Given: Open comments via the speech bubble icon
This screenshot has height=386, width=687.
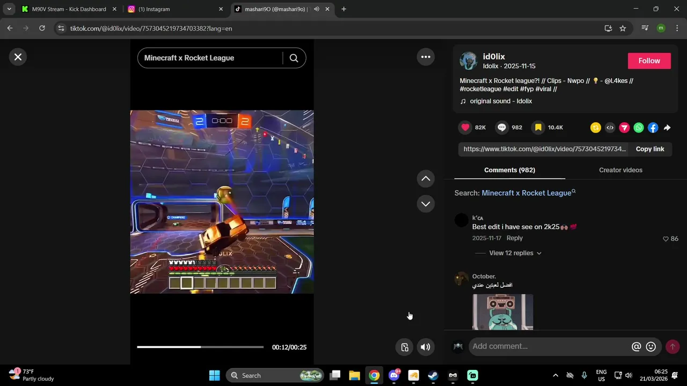Looking at the screenshot, I should (502, 127).
